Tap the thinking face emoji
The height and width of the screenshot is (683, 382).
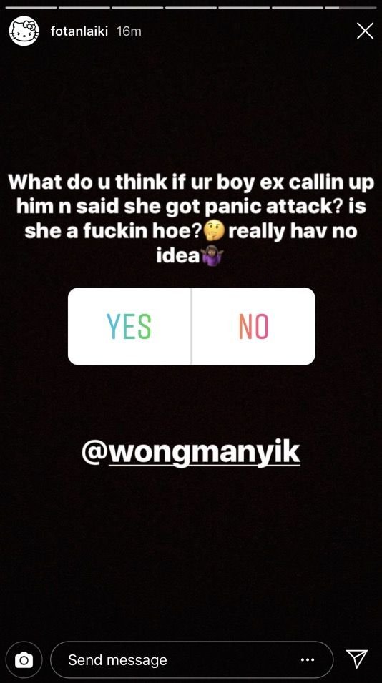pos(215,231)
